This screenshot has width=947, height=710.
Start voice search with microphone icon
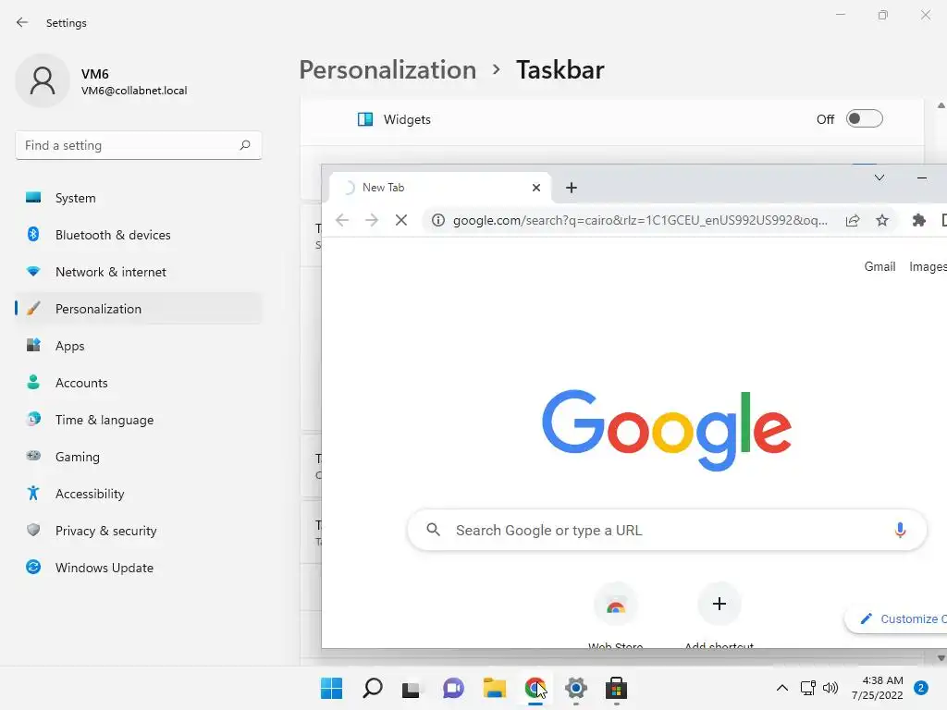tap(900, 530)
